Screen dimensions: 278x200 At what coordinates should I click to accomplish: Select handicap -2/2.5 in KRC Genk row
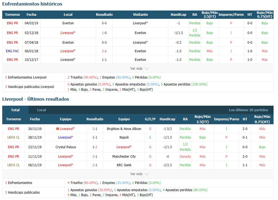pyautogui.click(x=167, y=165)
